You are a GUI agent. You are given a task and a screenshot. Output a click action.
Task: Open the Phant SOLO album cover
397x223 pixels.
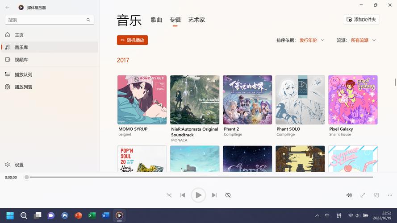300,99
